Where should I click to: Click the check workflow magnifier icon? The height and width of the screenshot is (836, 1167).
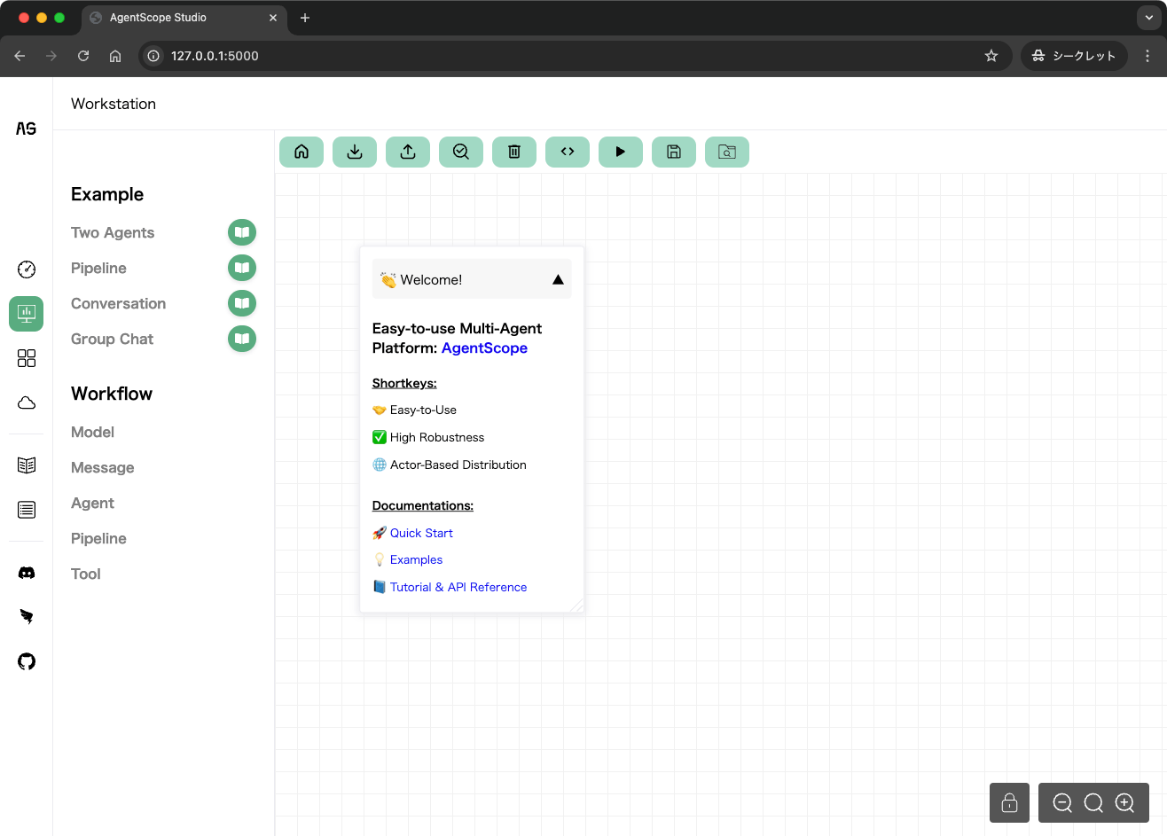[461, 152]
